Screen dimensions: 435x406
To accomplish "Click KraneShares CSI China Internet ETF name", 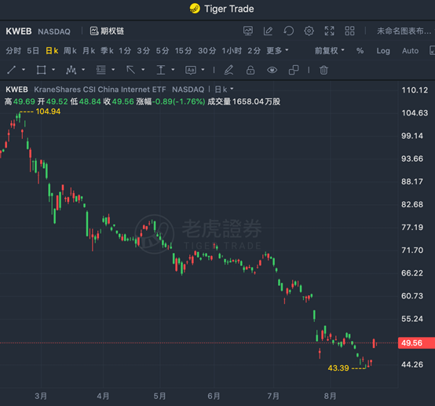I will [x=100, y=90].
